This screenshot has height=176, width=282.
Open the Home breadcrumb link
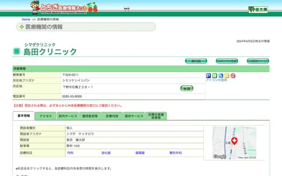[26, 20]
